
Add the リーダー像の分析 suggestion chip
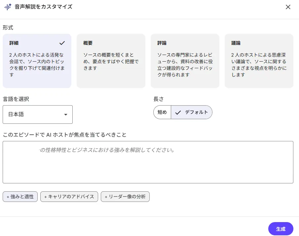(125, 197)
